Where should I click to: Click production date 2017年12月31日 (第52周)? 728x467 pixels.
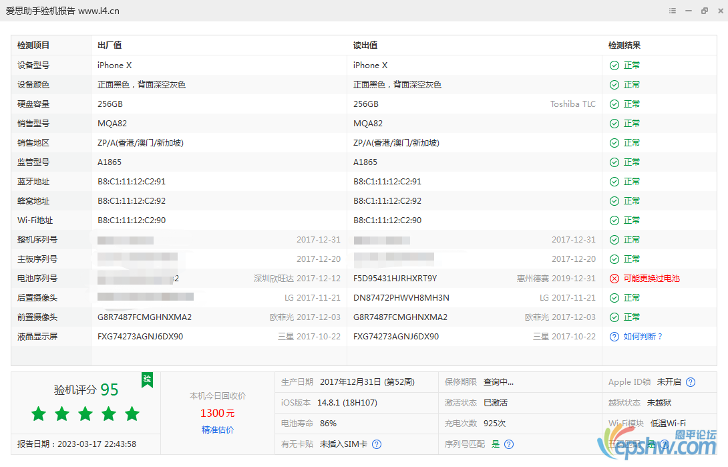367,382
